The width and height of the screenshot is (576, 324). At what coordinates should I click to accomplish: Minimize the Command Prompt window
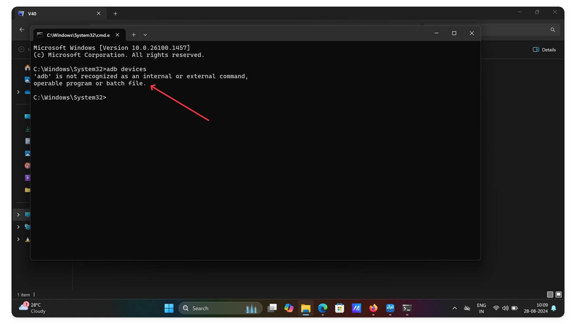point(436,33)
